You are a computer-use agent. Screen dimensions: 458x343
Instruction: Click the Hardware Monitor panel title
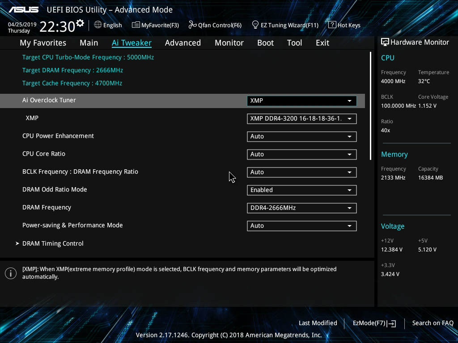coord(420,42)
